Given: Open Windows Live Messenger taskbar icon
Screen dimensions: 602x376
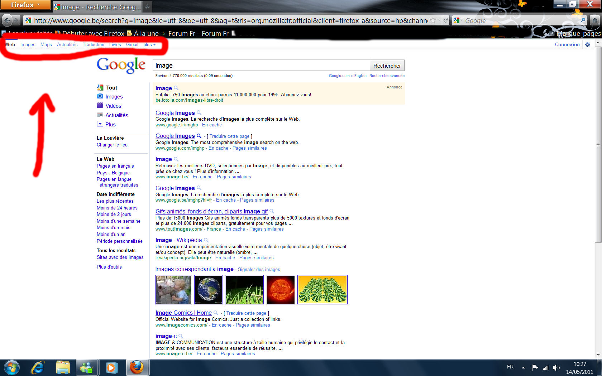Looking at the screenshot, I should (x=87, y=367).
